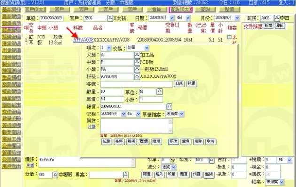Open lookup triangle beside 小類 field
The height and width of the screenshot is (187, 296).
tap(137, 69)
